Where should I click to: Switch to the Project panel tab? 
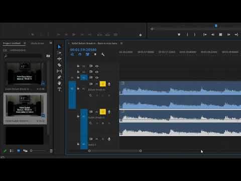[12, 43]
